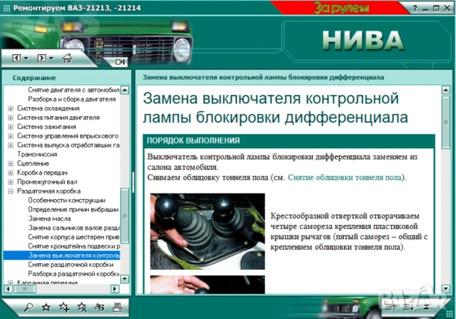The width and height of the screenshot is (456, 319).
Task: Open Снятие кронштейна подвески topic
Action: point(74,246)
